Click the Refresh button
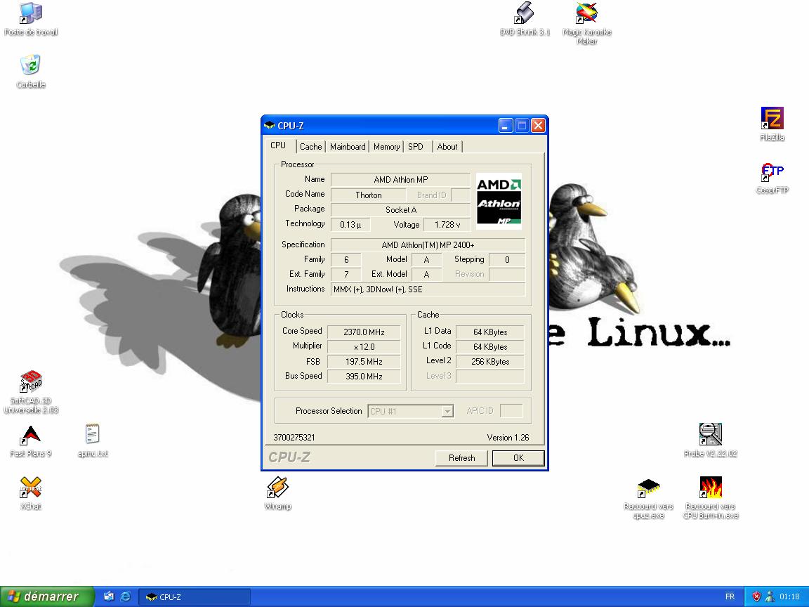The height and width of the screenshot is (607, 809). pyautogui.click(x=461, y=458)
